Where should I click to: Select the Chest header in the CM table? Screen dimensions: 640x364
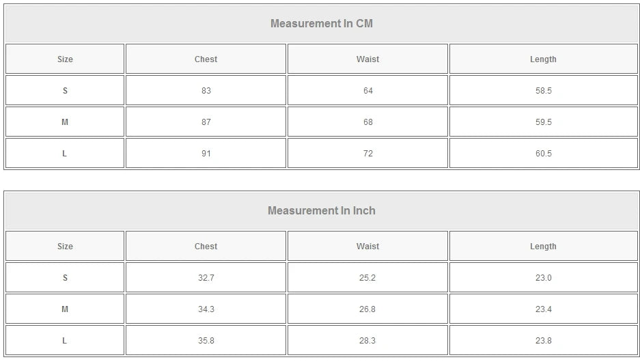206,59
